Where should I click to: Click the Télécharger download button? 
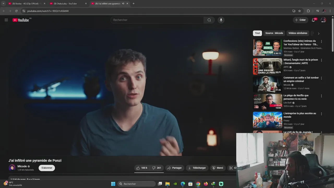click(x=197, y=168)
